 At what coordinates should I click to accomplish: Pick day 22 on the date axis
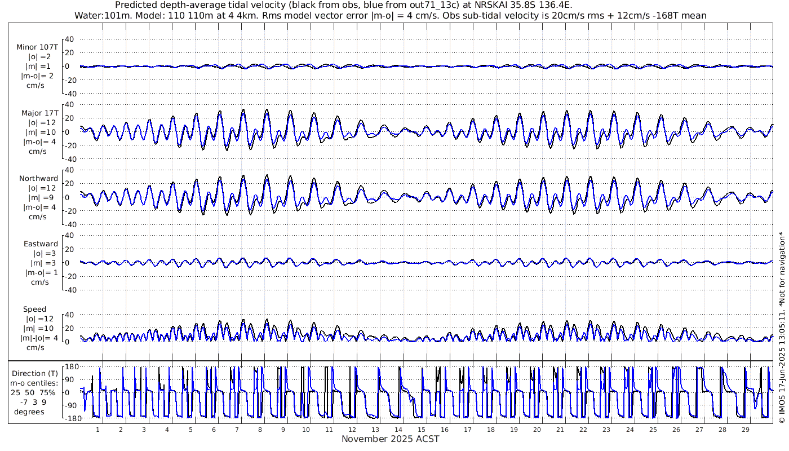(x=583, y=430)
